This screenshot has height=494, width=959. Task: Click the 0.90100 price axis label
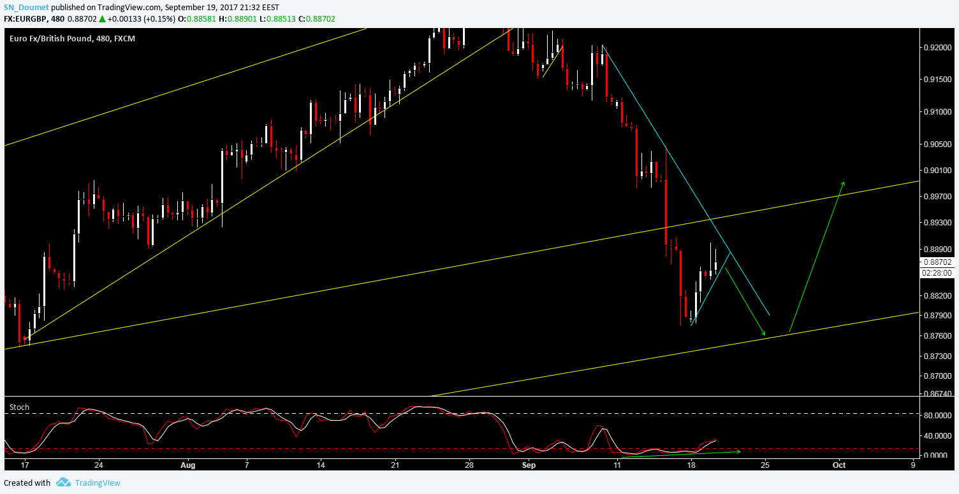(x=938, y=171)
